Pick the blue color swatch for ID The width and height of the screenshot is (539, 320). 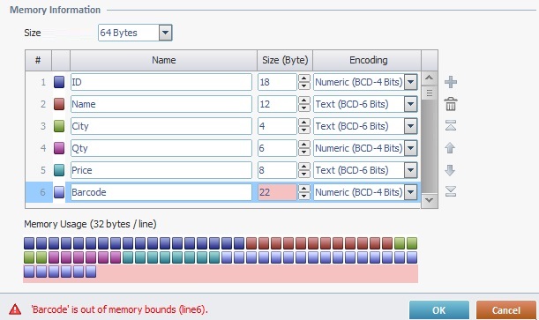pos(59,82)
